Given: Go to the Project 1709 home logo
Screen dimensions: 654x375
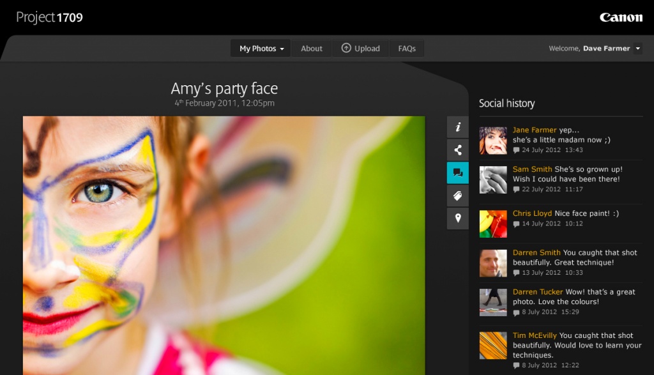Looking at the screenshot, I should (x=49, y=17).
